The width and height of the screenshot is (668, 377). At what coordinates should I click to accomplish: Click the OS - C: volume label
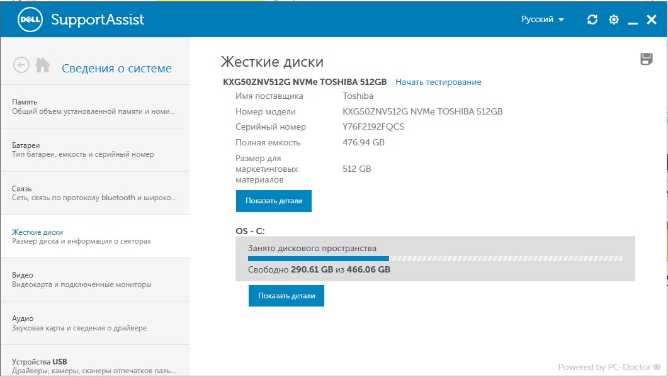tap(250, 231)
